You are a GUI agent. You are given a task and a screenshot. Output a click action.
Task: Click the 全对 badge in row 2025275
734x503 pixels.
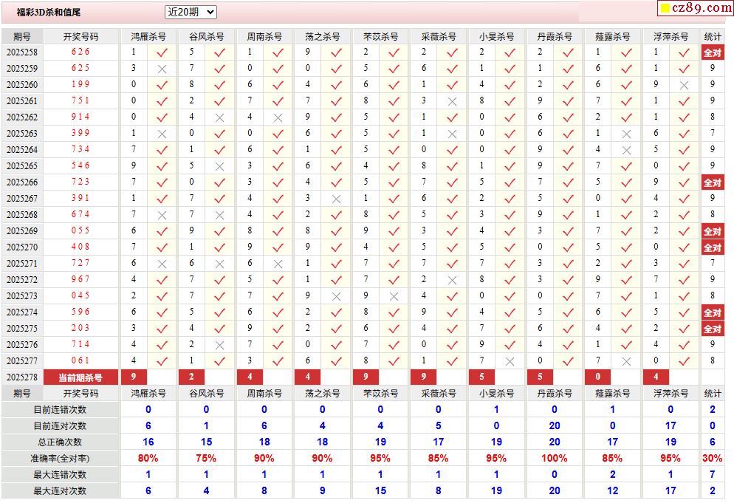coord(712,329)
